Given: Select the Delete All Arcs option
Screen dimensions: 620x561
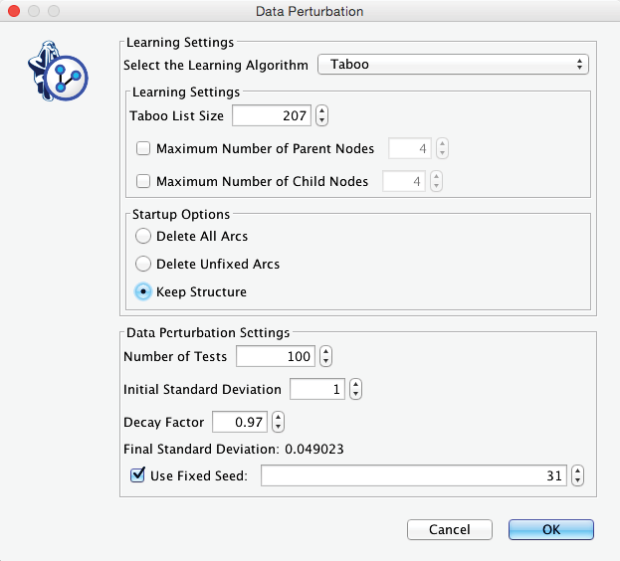Looking at the screenshot, I should [143, 236].
